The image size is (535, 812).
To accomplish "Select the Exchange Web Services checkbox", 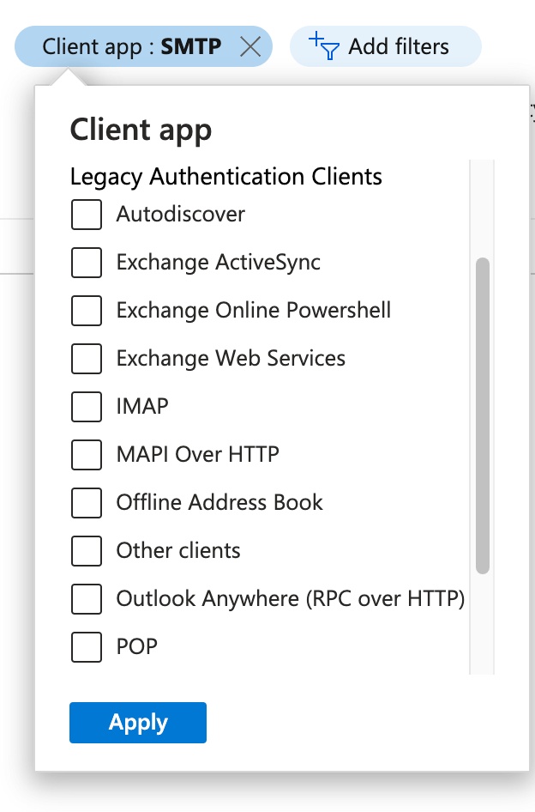I will [87, 358].
